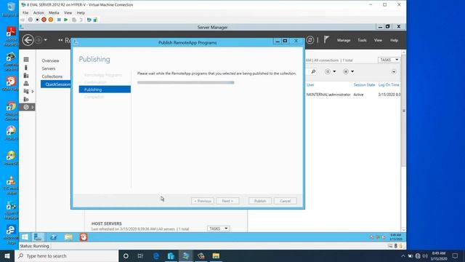Click the Server Manager forward arrow
This screenshot has width=465, height=262.
point(39,40)
